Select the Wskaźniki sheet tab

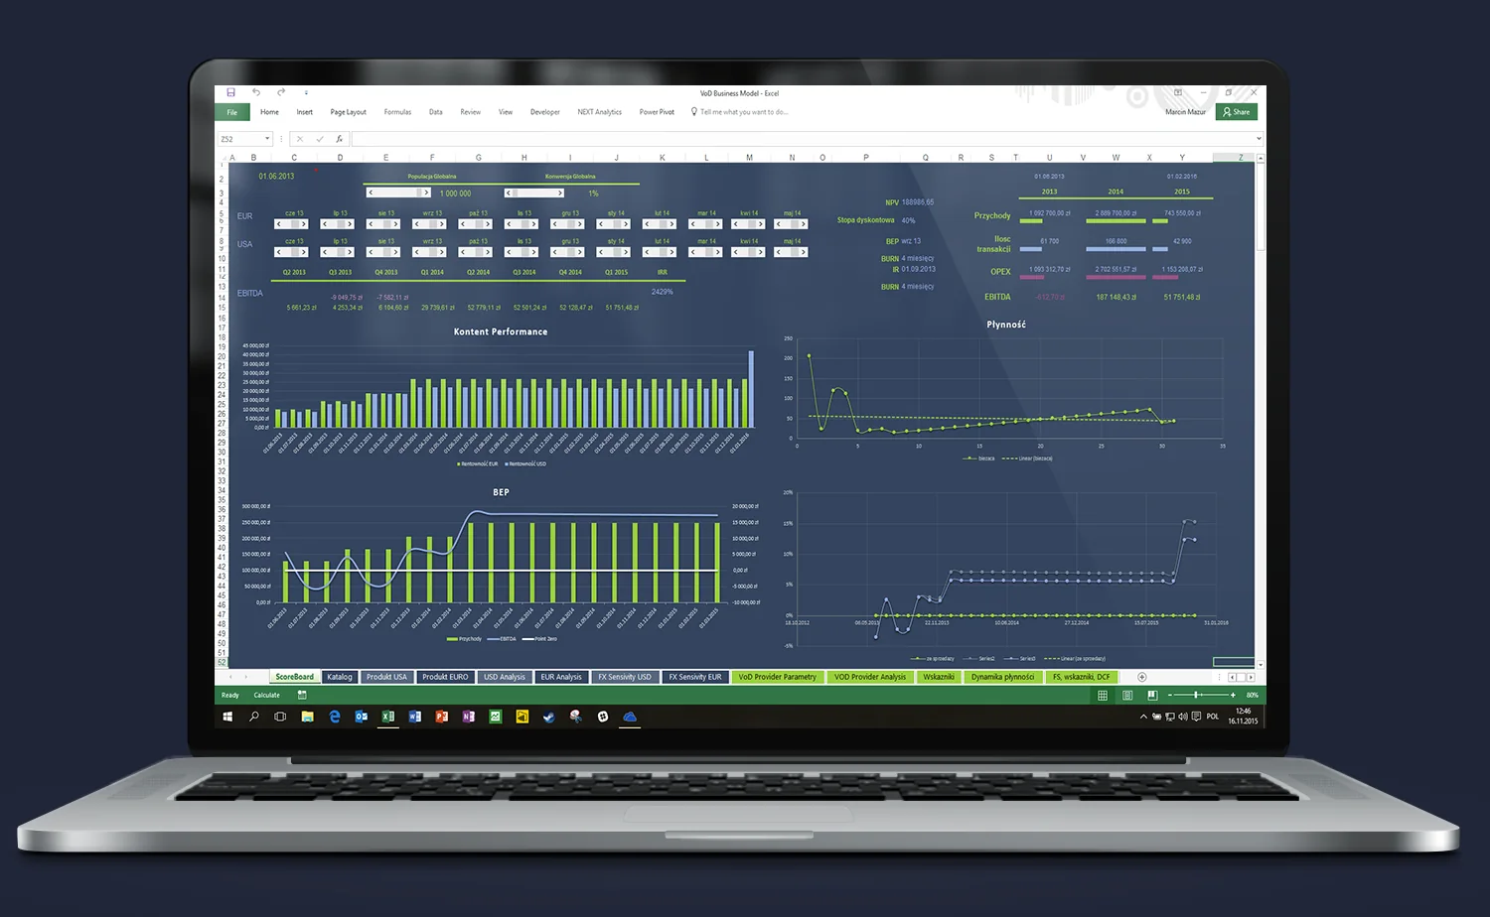pos(939,677)
